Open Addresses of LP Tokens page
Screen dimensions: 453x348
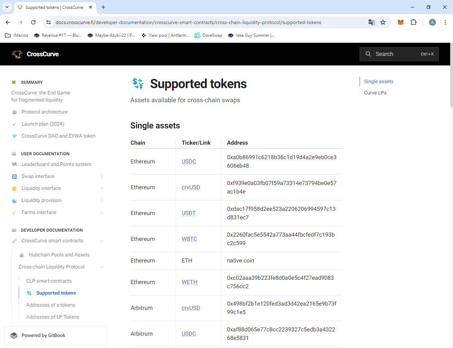53,317
